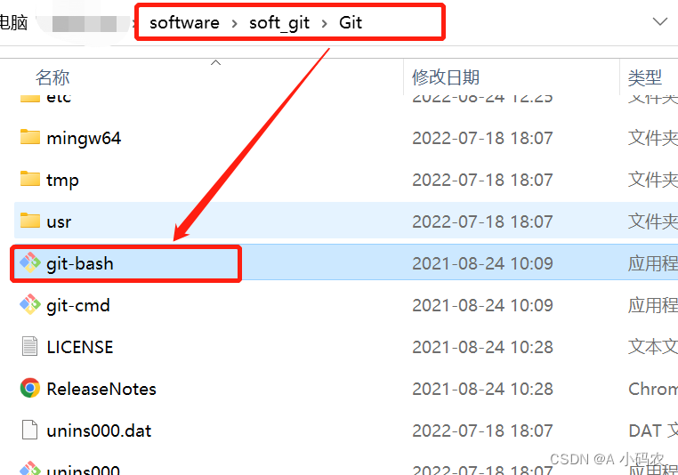Click the usr folder icon

tap(30, 221)
